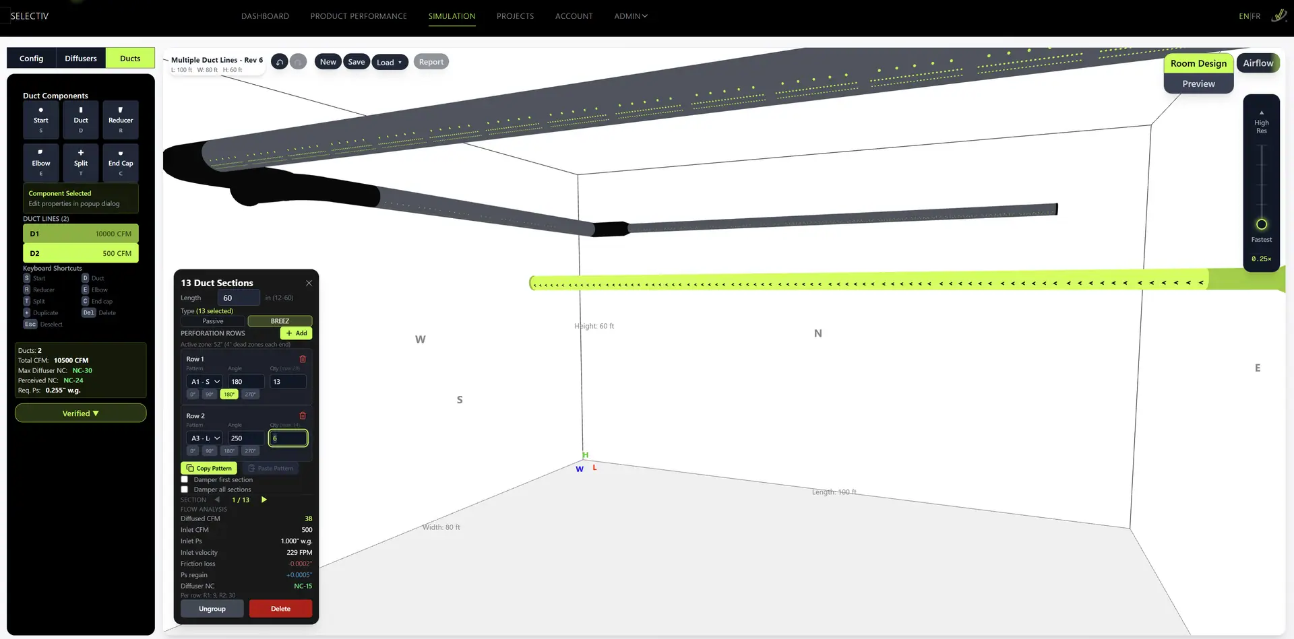Switch to the Diffusers tab

(81, 58)
